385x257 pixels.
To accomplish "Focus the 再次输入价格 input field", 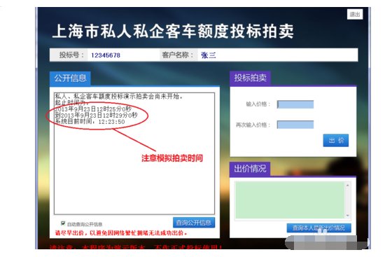I will pos(295,125).
